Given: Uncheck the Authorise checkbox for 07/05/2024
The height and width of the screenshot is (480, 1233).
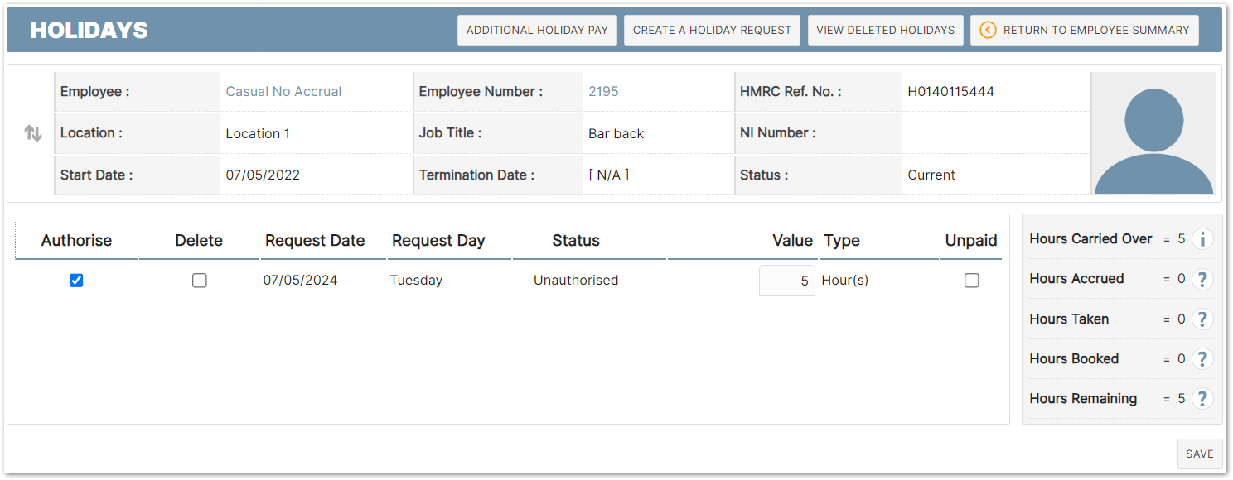Looking at the screenshot, I should [x=76, y=281].
